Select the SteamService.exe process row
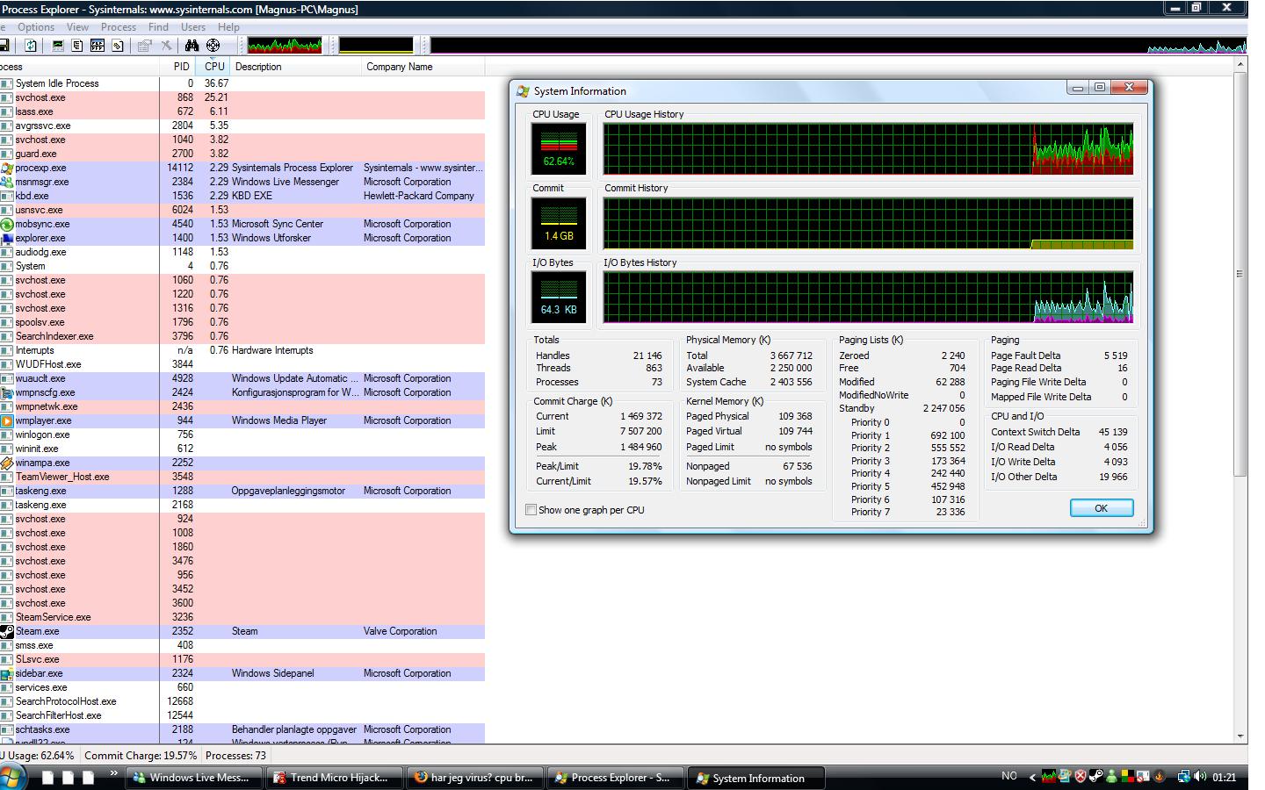Viewport: 1265px width, 790px height. (242, 617)
